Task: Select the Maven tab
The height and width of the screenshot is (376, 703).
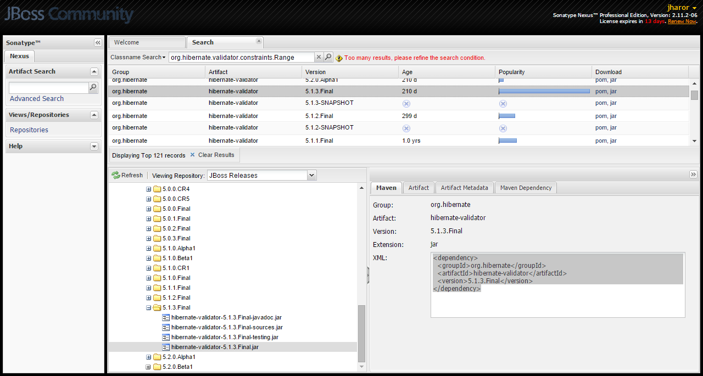Action: tap(386, 188)
